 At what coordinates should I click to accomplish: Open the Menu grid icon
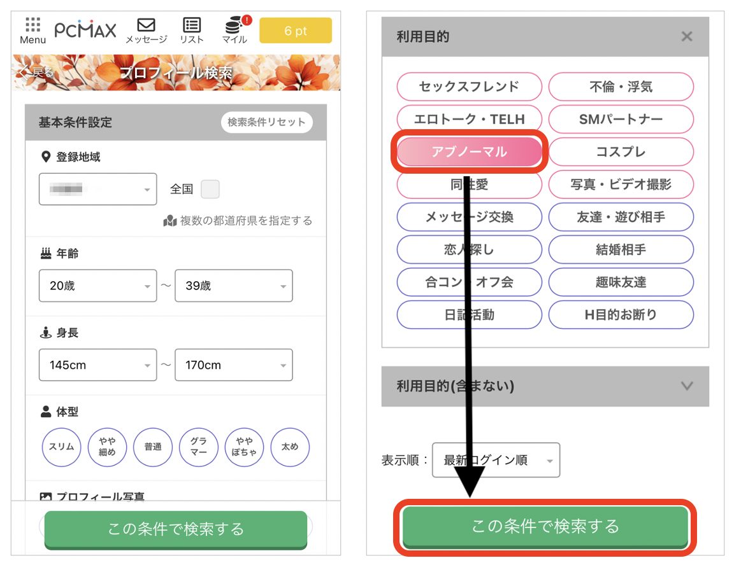pyautogui.click(x=32, y=30)
